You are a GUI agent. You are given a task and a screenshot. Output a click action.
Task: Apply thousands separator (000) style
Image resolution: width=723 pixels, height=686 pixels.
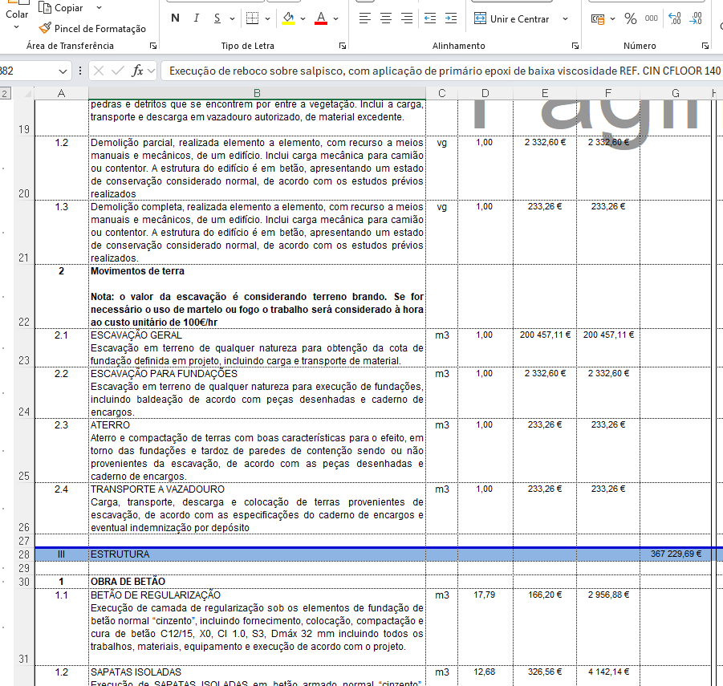(x=651, y=18)
